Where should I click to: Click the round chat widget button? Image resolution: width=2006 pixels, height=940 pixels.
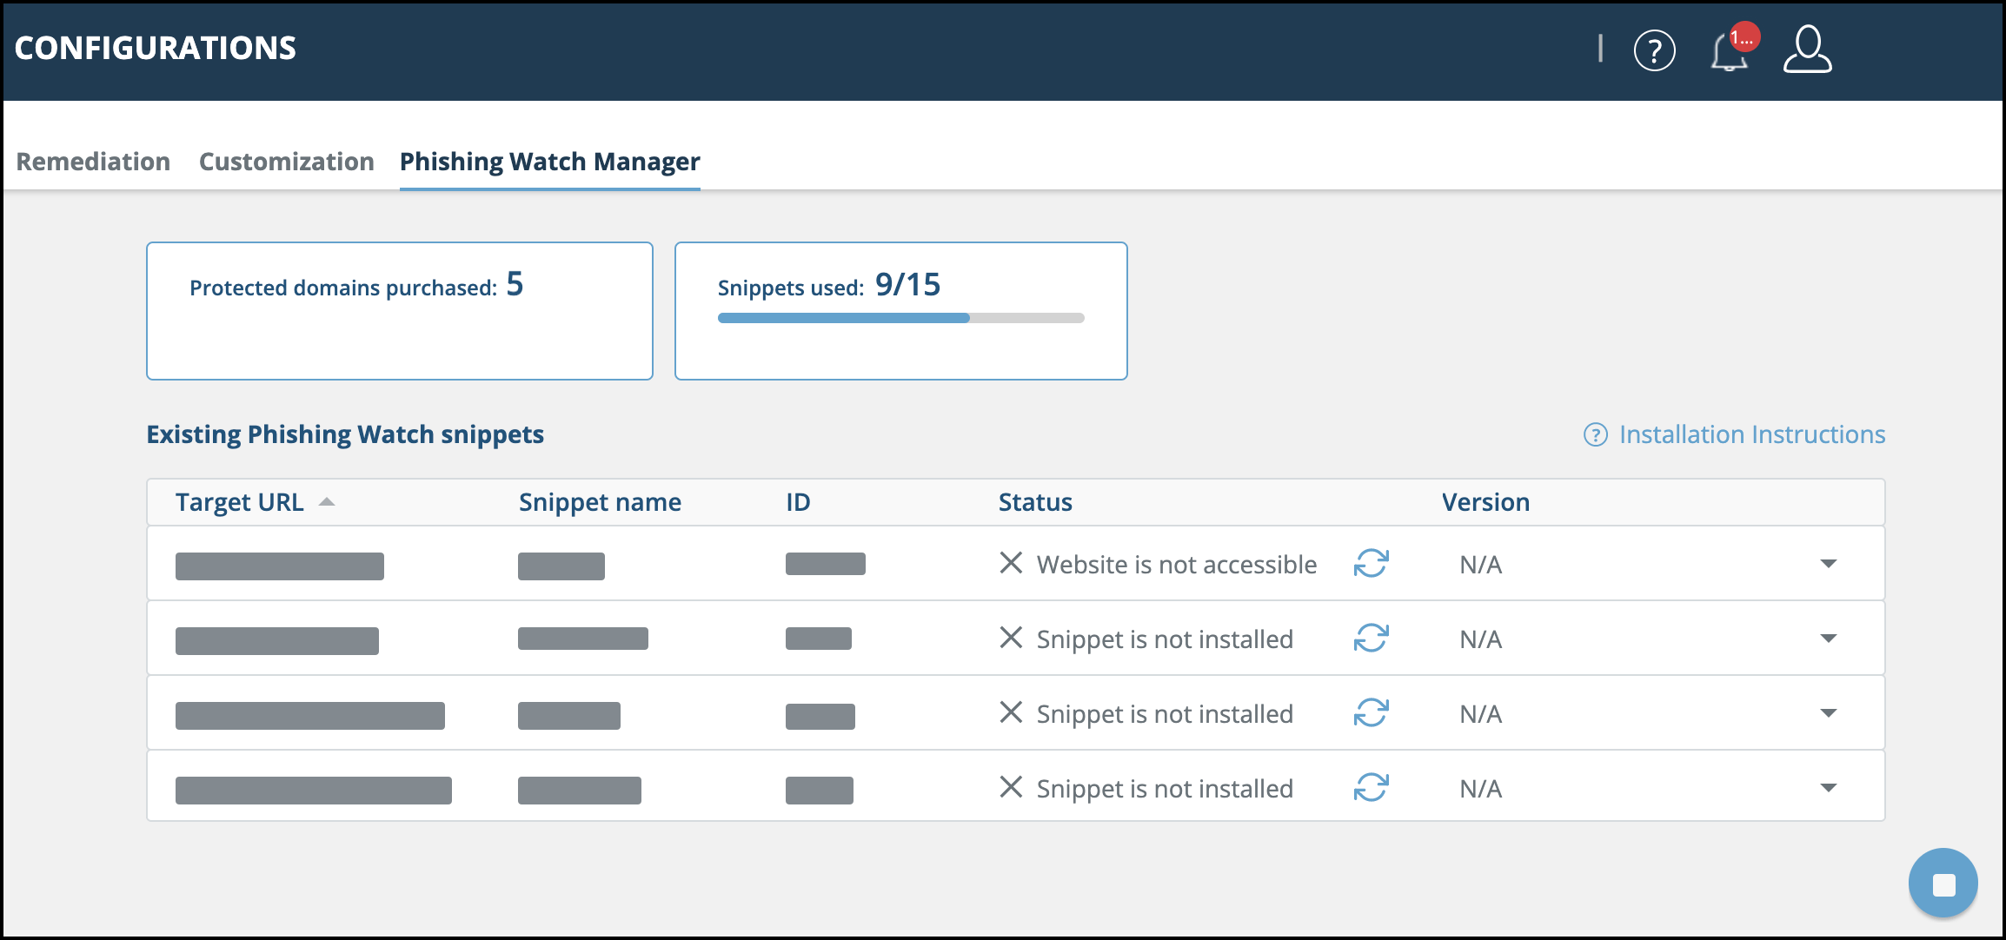tap(1943, 884)
